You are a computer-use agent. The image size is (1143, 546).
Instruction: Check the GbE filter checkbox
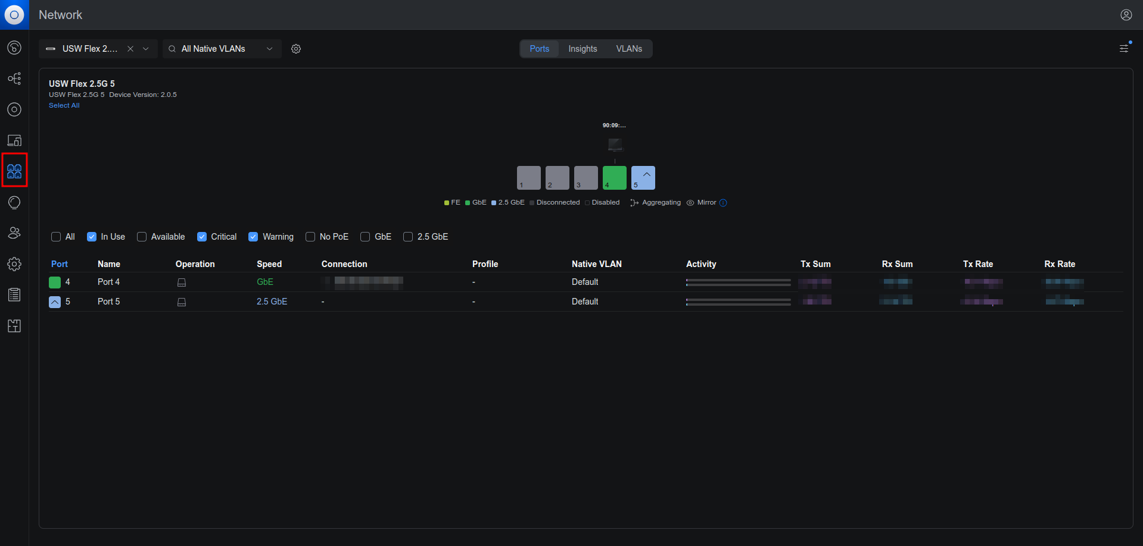pos(365,237)
